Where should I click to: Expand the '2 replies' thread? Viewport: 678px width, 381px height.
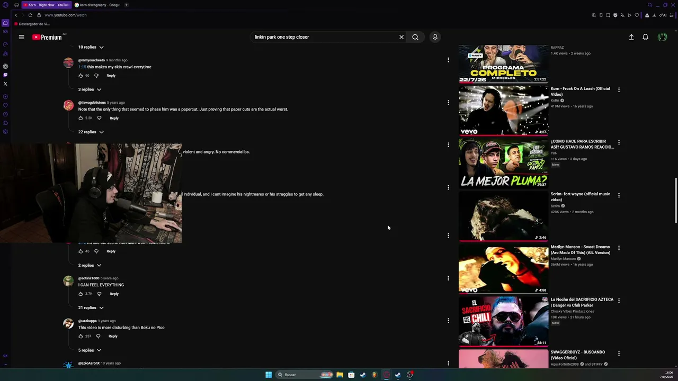click(x=90, y=265)
